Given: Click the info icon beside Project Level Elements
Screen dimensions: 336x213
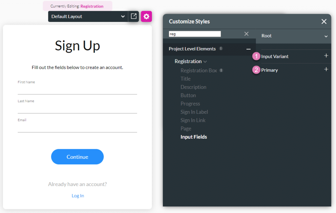Looking at the screenshot, I should (221, 49).
